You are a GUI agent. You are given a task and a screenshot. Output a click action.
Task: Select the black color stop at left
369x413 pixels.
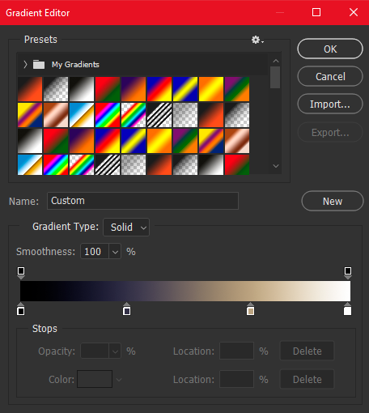point(21,309)
